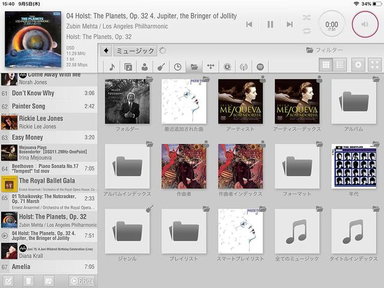Viewport: 384px width, 288px height.
Task: Skip to the previous track
Action: (250, 24)
